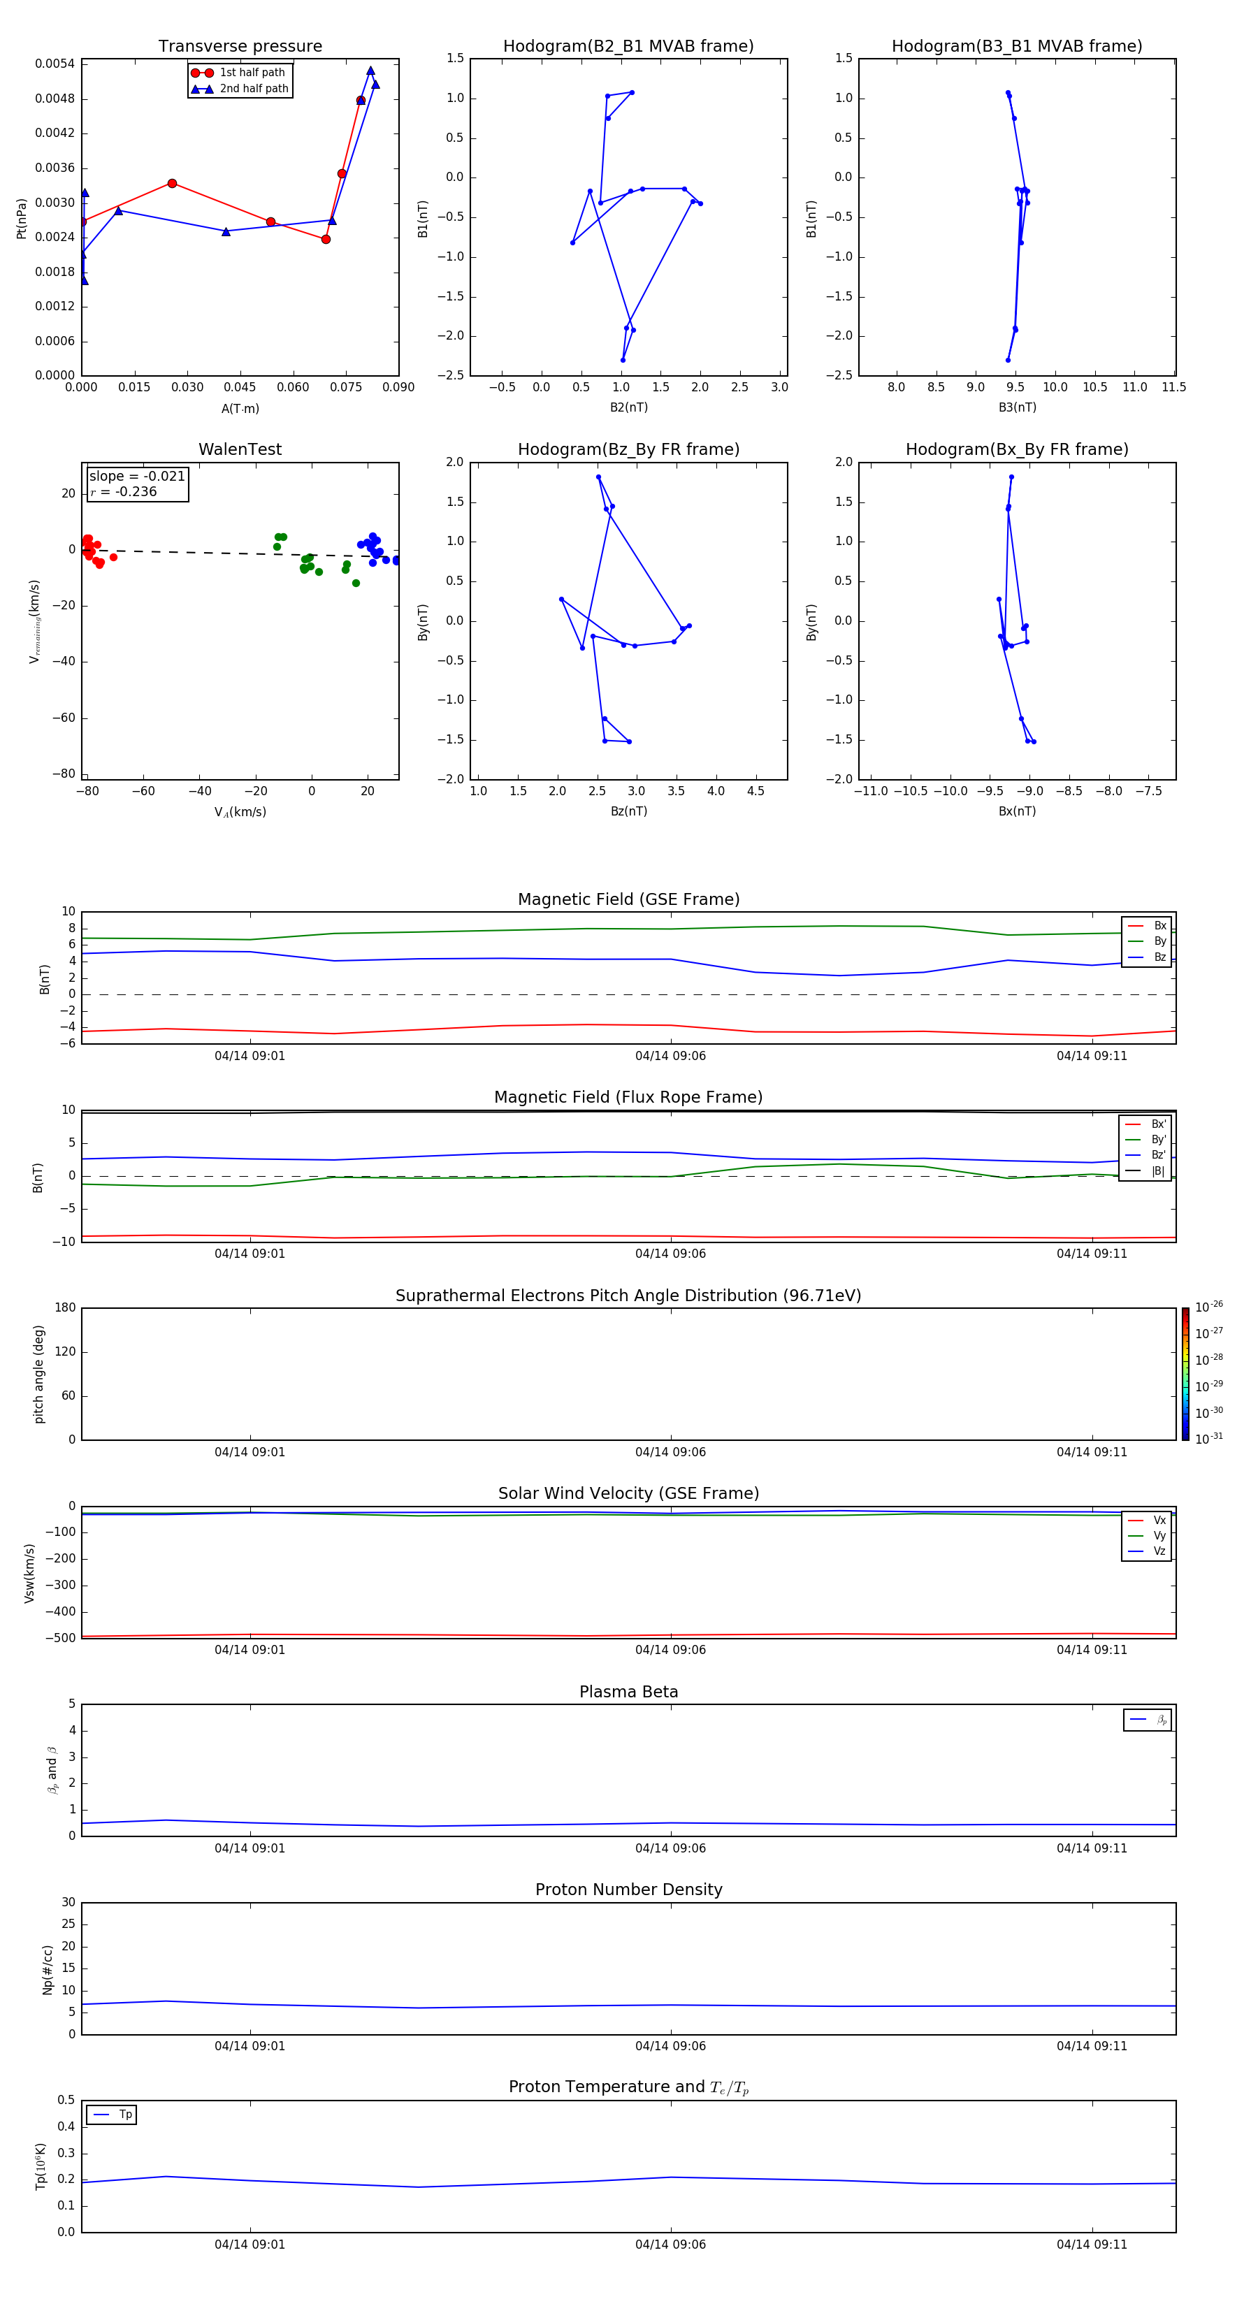The image size is (1258, 2306).
Task: Click the 'WalenTest' plot title
Action: [240, 449]
